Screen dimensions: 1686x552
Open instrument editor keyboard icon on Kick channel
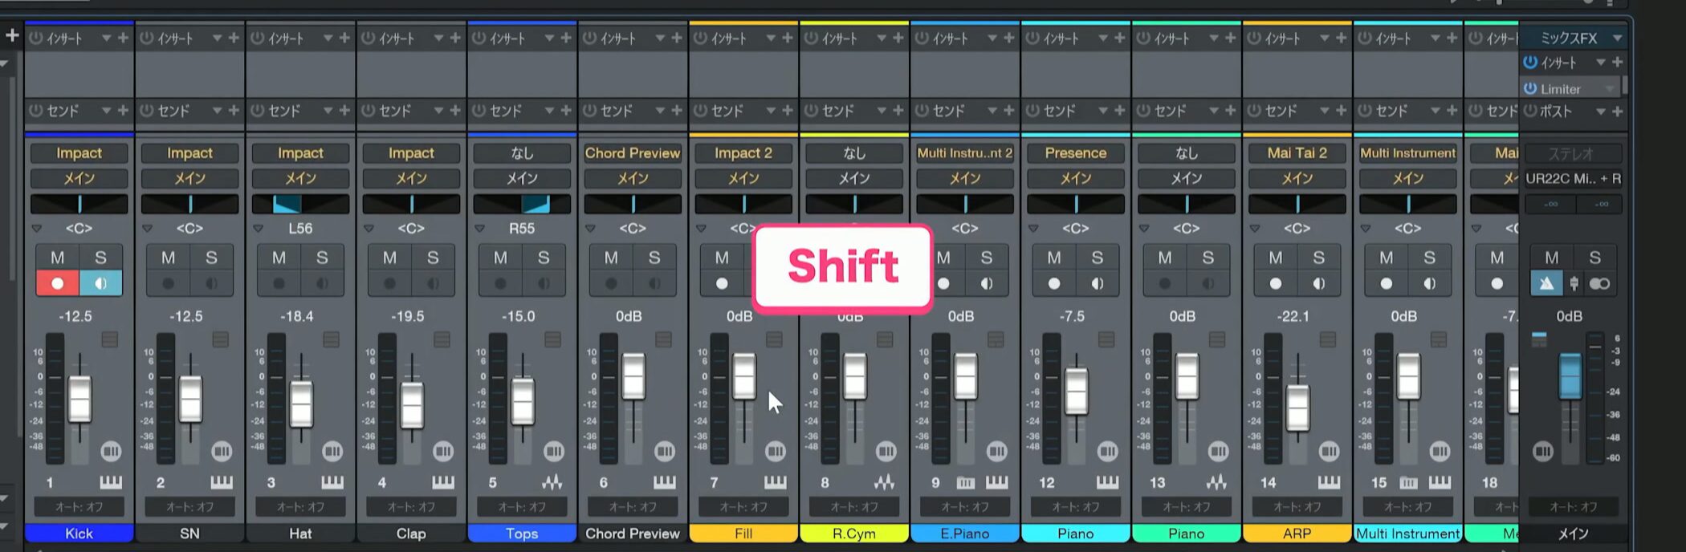[111, 482]
